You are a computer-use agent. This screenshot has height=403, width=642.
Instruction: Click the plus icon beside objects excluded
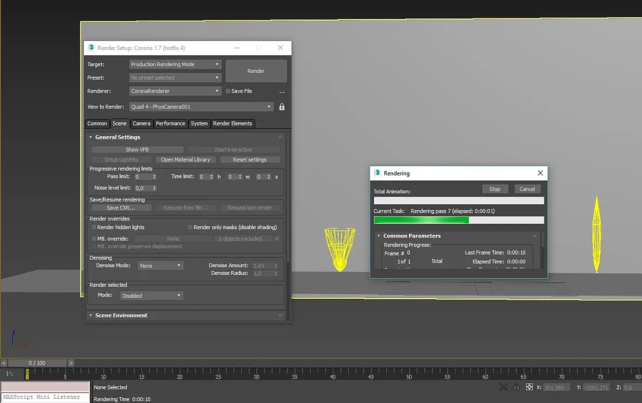277,238
